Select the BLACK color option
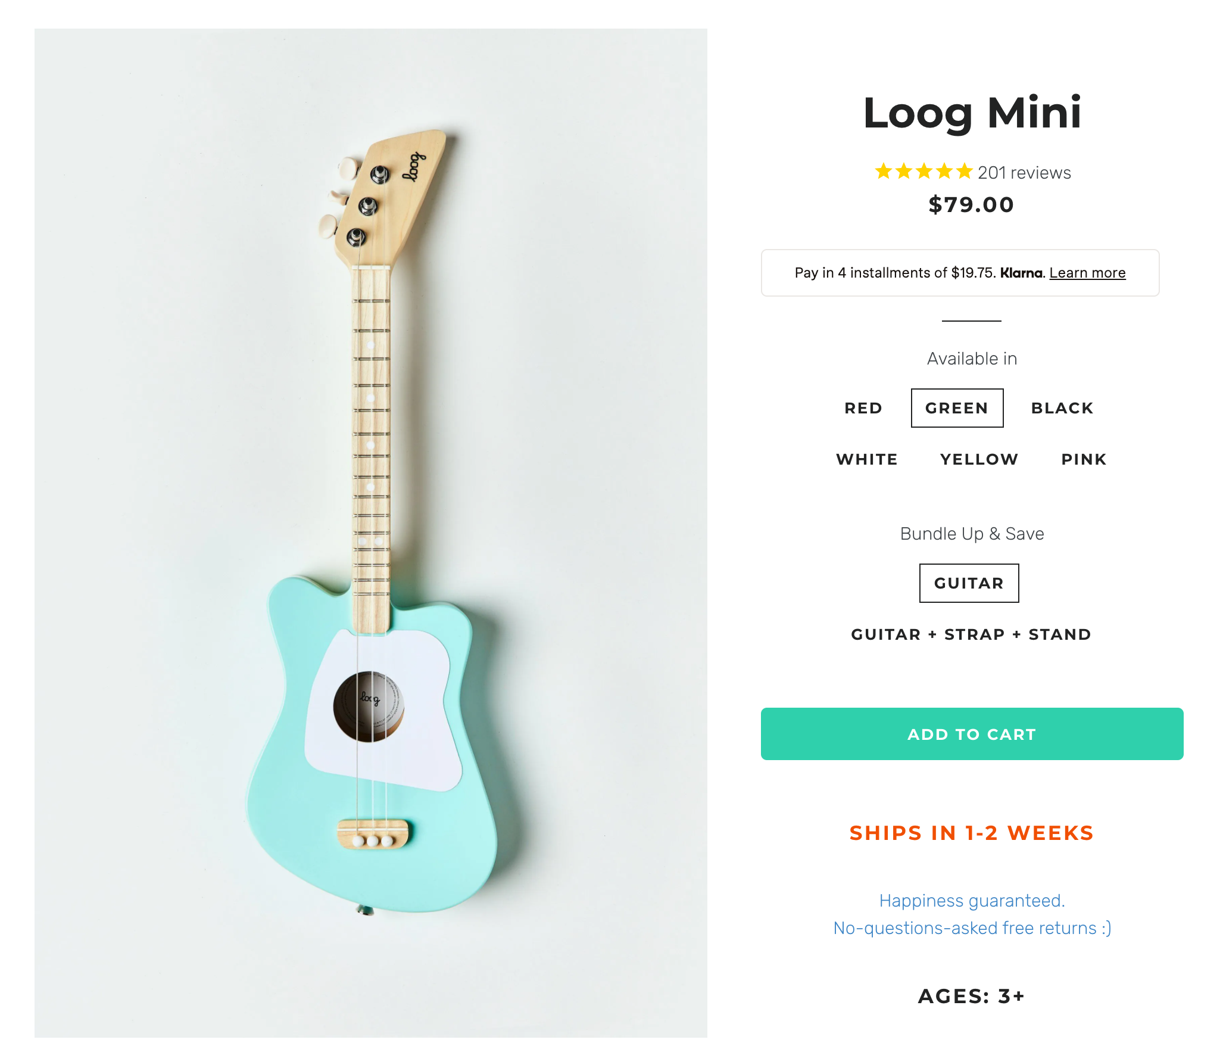1223x1052 pixels. tap(1062, 408)
